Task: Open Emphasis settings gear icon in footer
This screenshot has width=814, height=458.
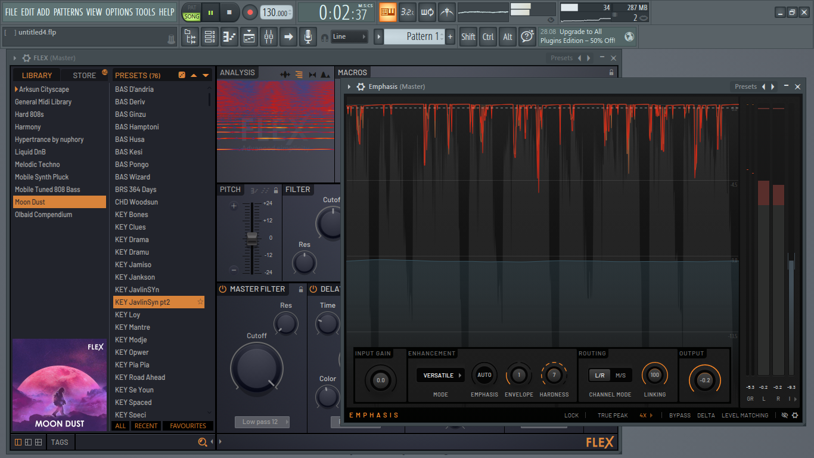Action: point(795,415)
